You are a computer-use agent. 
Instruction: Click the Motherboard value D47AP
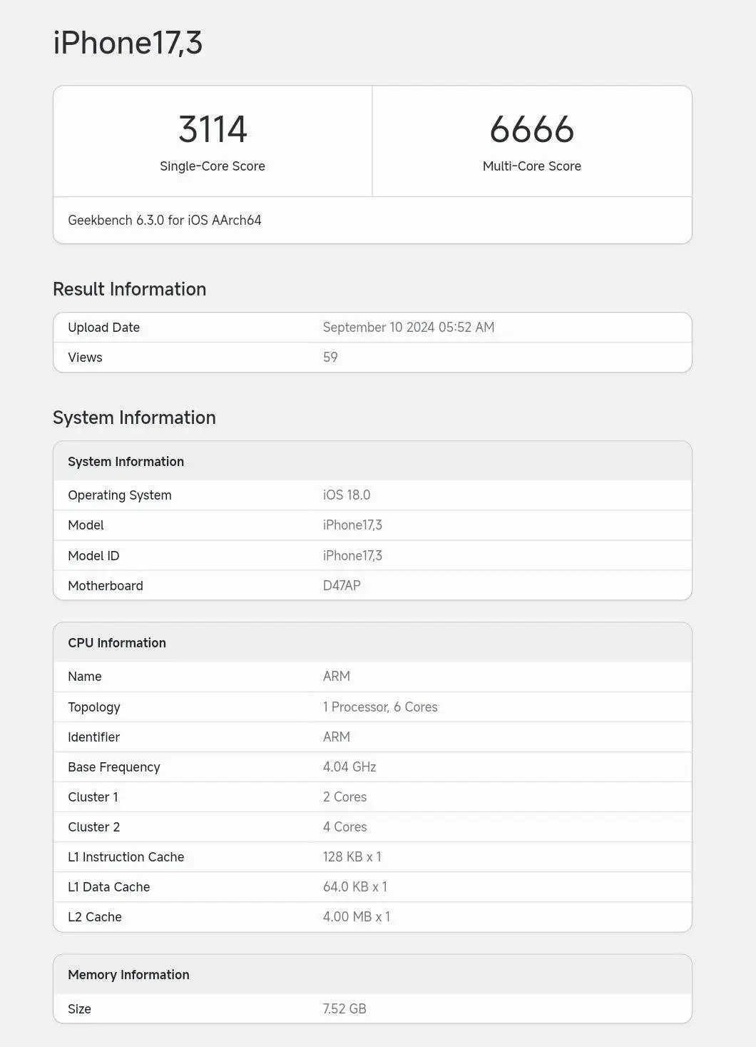(343, 585)
